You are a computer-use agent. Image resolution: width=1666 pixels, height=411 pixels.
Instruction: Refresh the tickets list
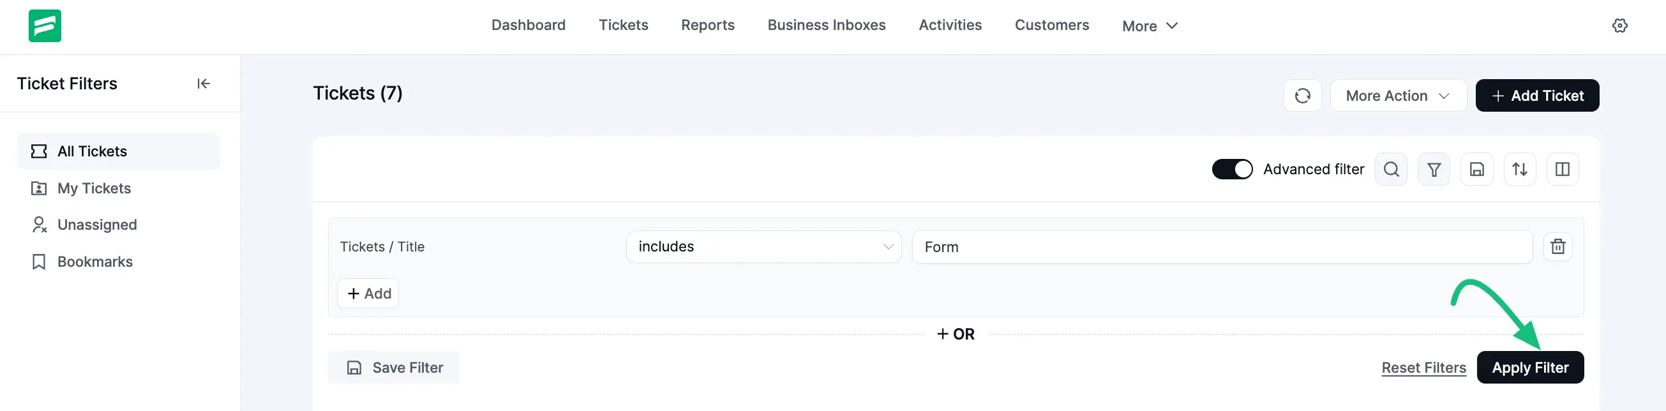coord(1302,96)
